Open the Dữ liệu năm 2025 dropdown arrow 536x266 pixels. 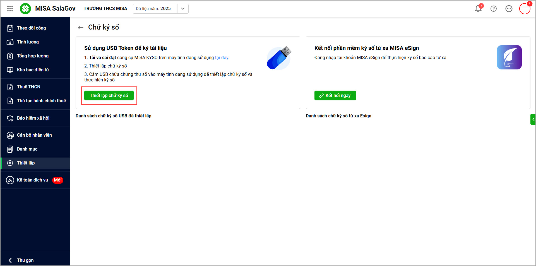point(183,9)
